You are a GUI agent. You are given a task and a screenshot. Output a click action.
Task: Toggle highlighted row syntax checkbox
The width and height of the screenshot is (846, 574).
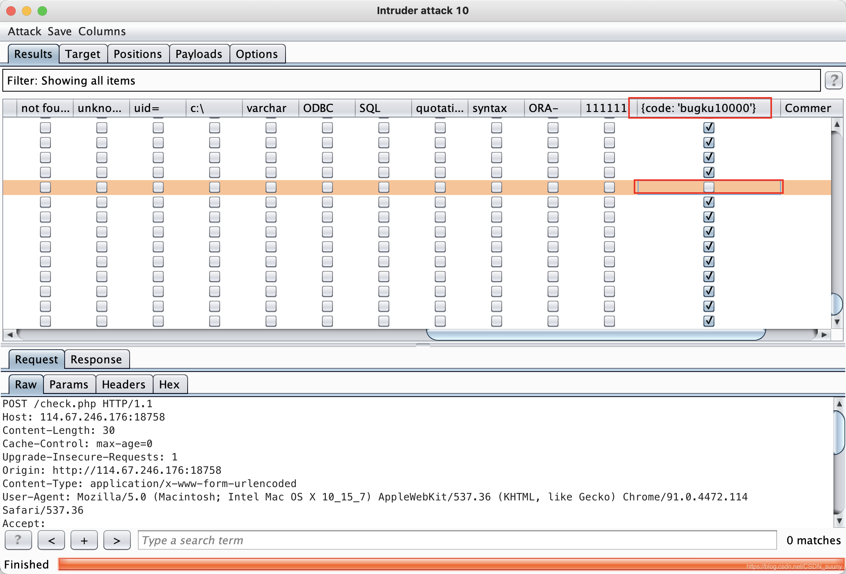point(497,187)
